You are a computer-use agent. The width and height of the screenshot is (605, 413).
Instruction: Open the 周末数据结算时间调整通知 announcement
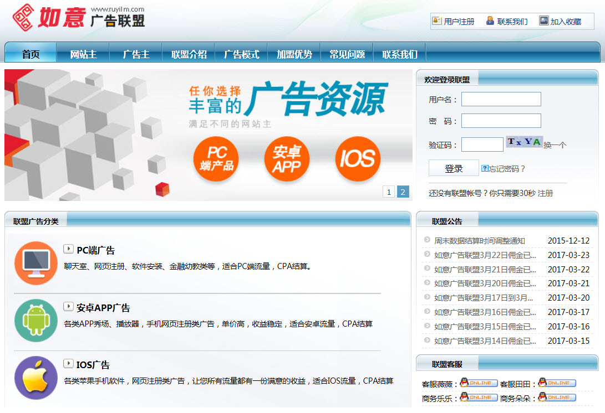coord(479,241)
